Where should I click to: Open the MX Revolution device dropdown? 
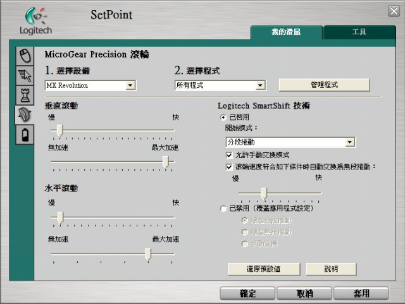tap(90, 85)
